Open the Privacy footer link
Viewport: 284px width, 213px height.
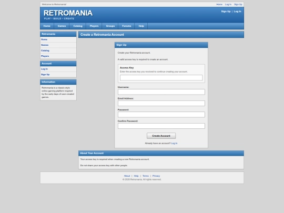point(156,176)
